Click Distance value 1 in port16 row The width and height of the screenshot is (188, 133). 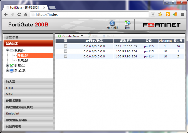(165, 46)
